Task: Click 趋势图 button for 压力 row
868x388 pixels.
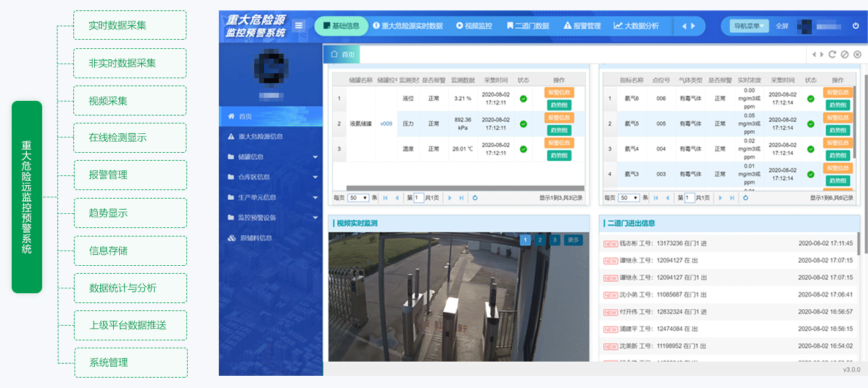Action: 559,130
